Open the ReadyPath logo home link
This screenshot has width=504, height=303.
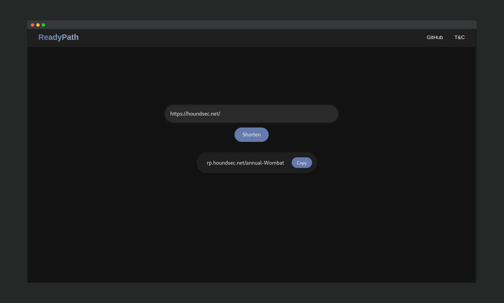[59, 37]
